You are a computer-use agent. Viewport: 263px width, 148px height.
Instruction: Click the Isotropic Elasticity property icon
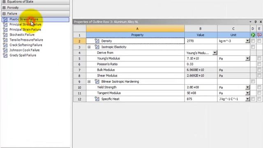pyautogui.click(x=97, y=47)
